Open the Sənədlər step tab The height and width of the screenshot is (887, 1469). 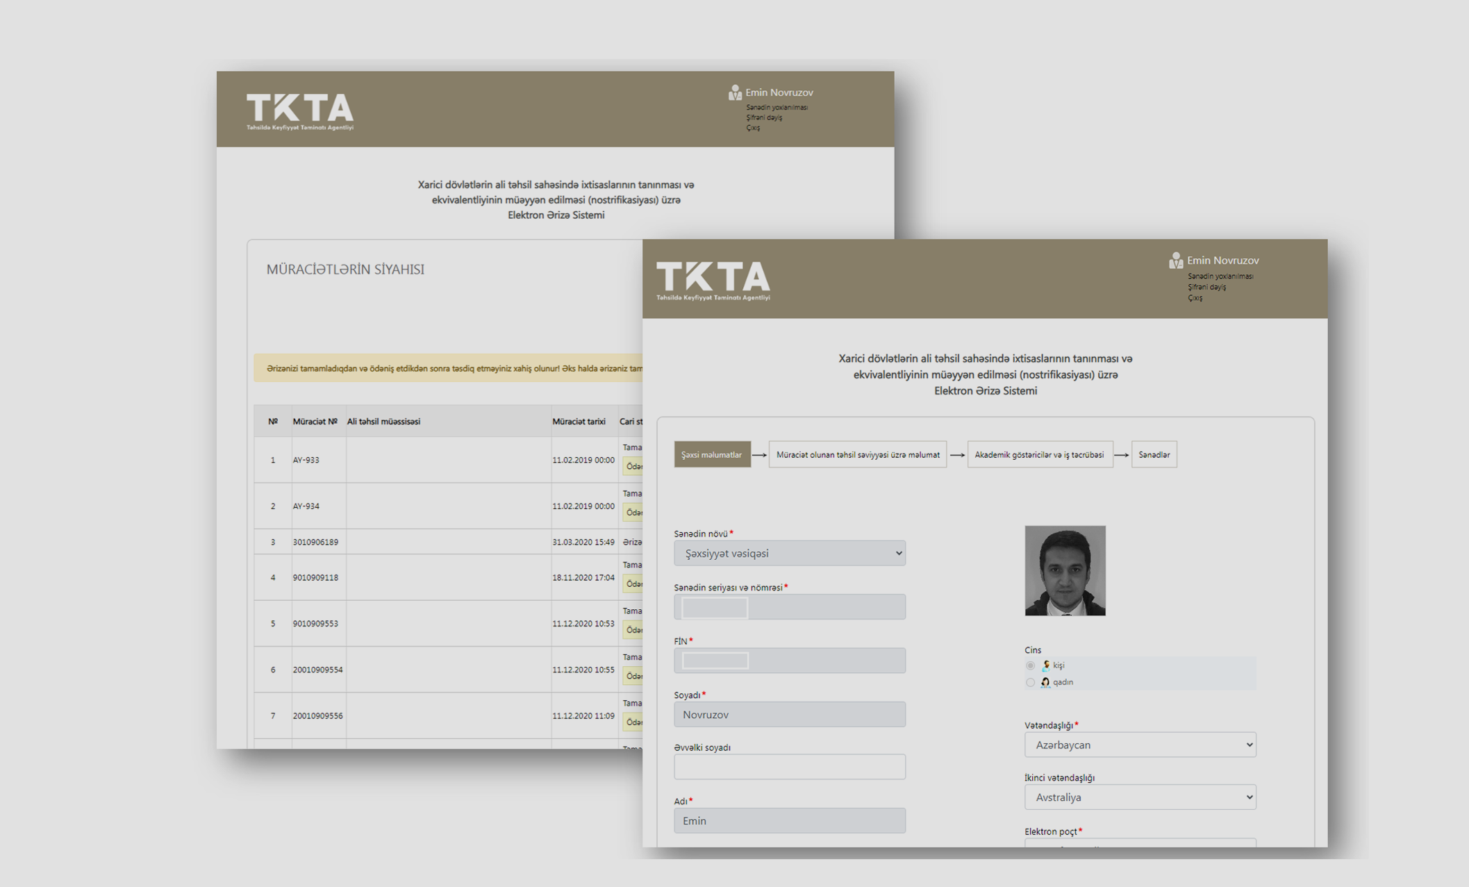point(1154,455)
